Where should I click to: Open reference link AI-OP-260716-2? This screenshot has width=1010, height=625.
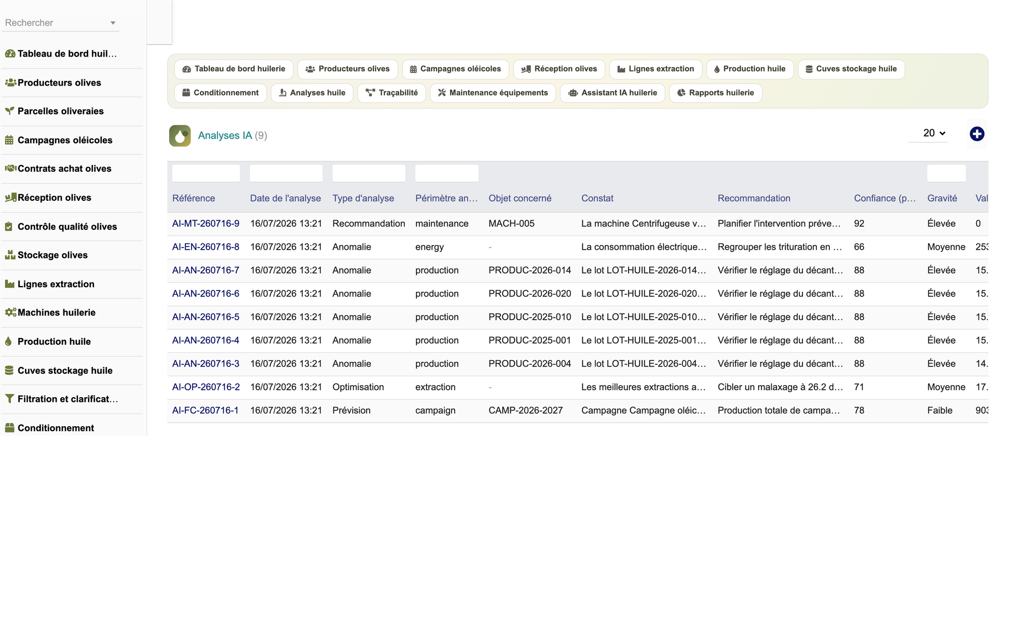click(206, 387)
